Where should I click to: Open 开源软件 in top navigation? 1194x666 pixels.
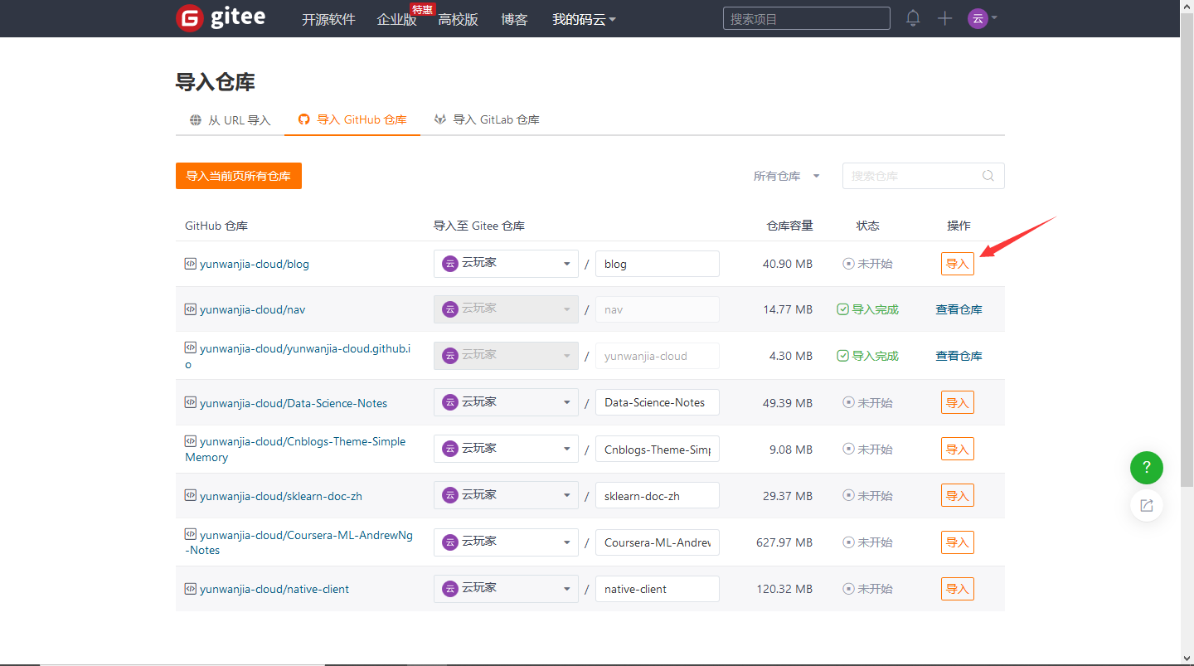tap(328, 19)
